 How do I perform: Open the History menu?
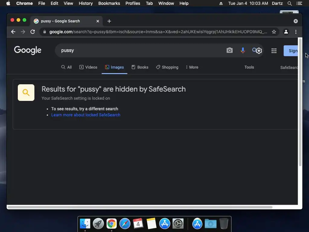86,3
